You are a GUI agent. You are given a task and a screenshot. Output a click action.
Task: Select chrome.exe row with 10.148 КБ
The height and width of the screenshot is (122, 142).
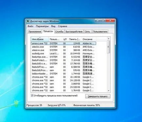coord(63,77)
